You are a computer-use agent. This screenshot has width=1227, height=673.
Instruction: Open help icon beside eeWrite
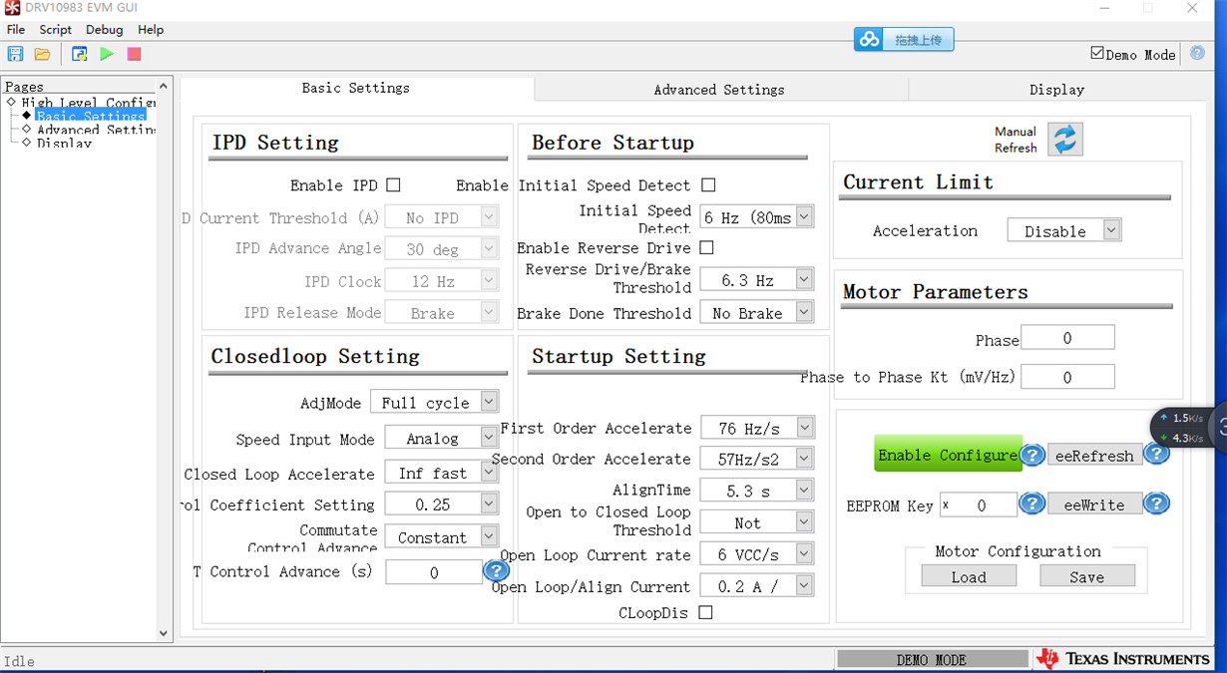tap(1156, 504)
